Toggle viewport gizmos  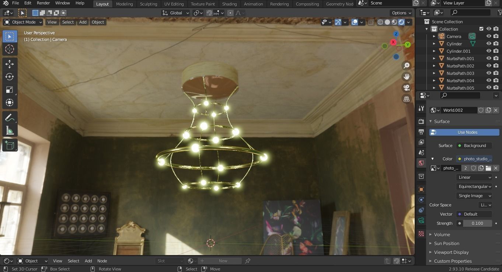point(338,22)
